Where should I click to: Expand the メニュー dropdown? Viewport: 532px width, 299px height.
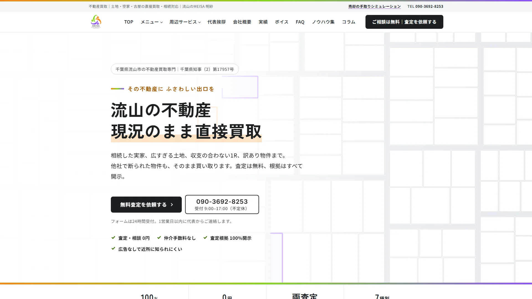click(152, 22)
